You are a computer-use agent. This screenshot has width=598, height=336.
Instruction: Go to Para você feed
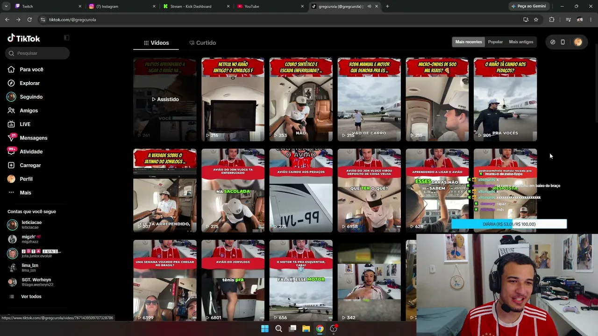(x=31, y=70)
